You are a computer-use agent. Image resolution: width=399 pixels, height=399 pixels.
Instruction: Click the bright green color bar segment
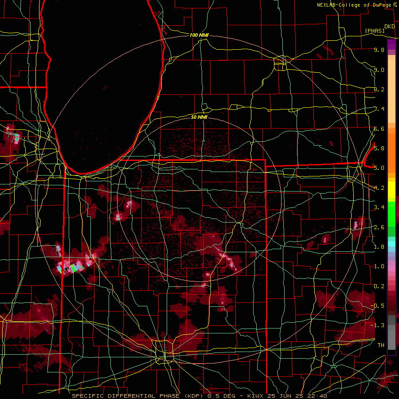391,214
